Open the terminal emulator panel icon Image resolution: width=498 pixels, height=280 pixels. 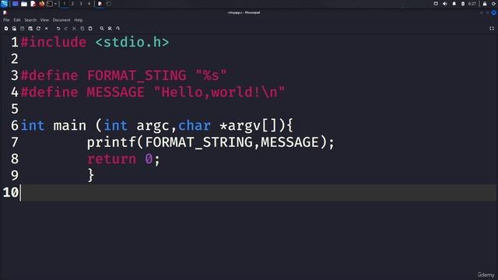(50, 4)
